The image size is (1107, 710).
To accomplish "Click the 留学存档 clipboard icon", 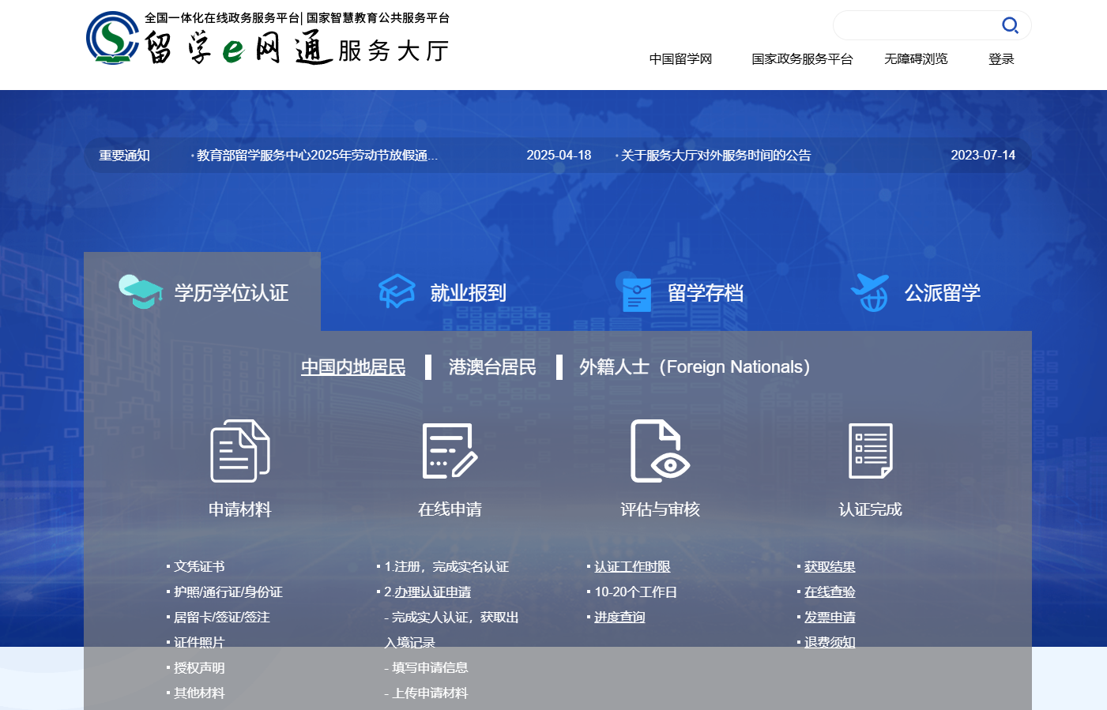I will 636,294.
